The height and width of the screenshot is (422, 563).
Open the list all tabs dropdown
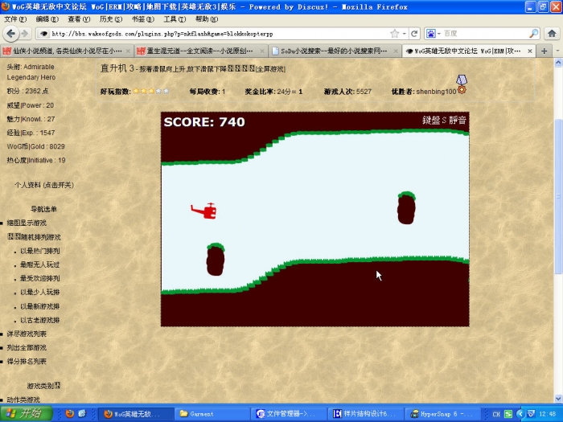pyautogui.click(x=557, y=51)
